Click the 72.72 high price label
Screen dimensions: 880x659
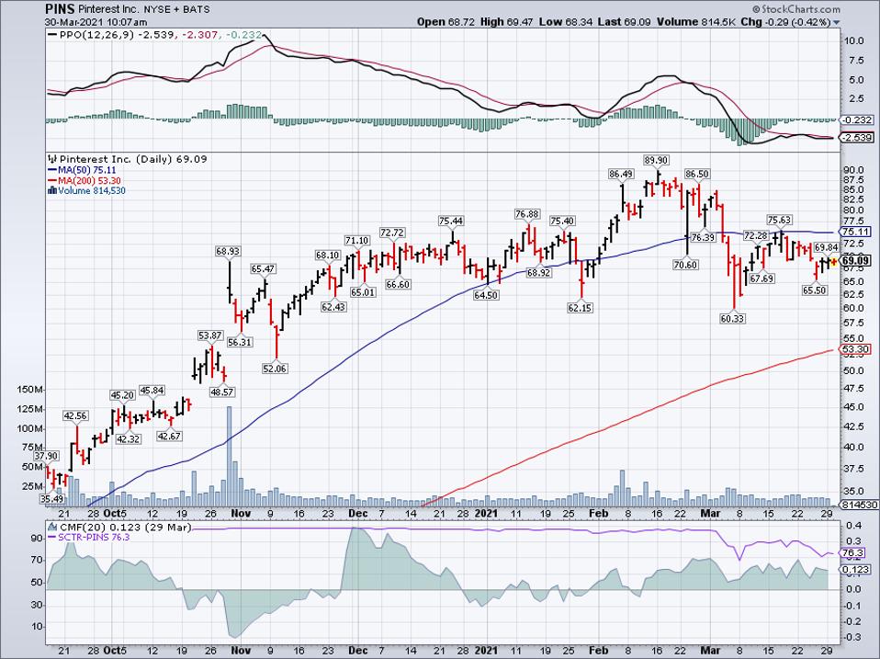tap(391, 233)
